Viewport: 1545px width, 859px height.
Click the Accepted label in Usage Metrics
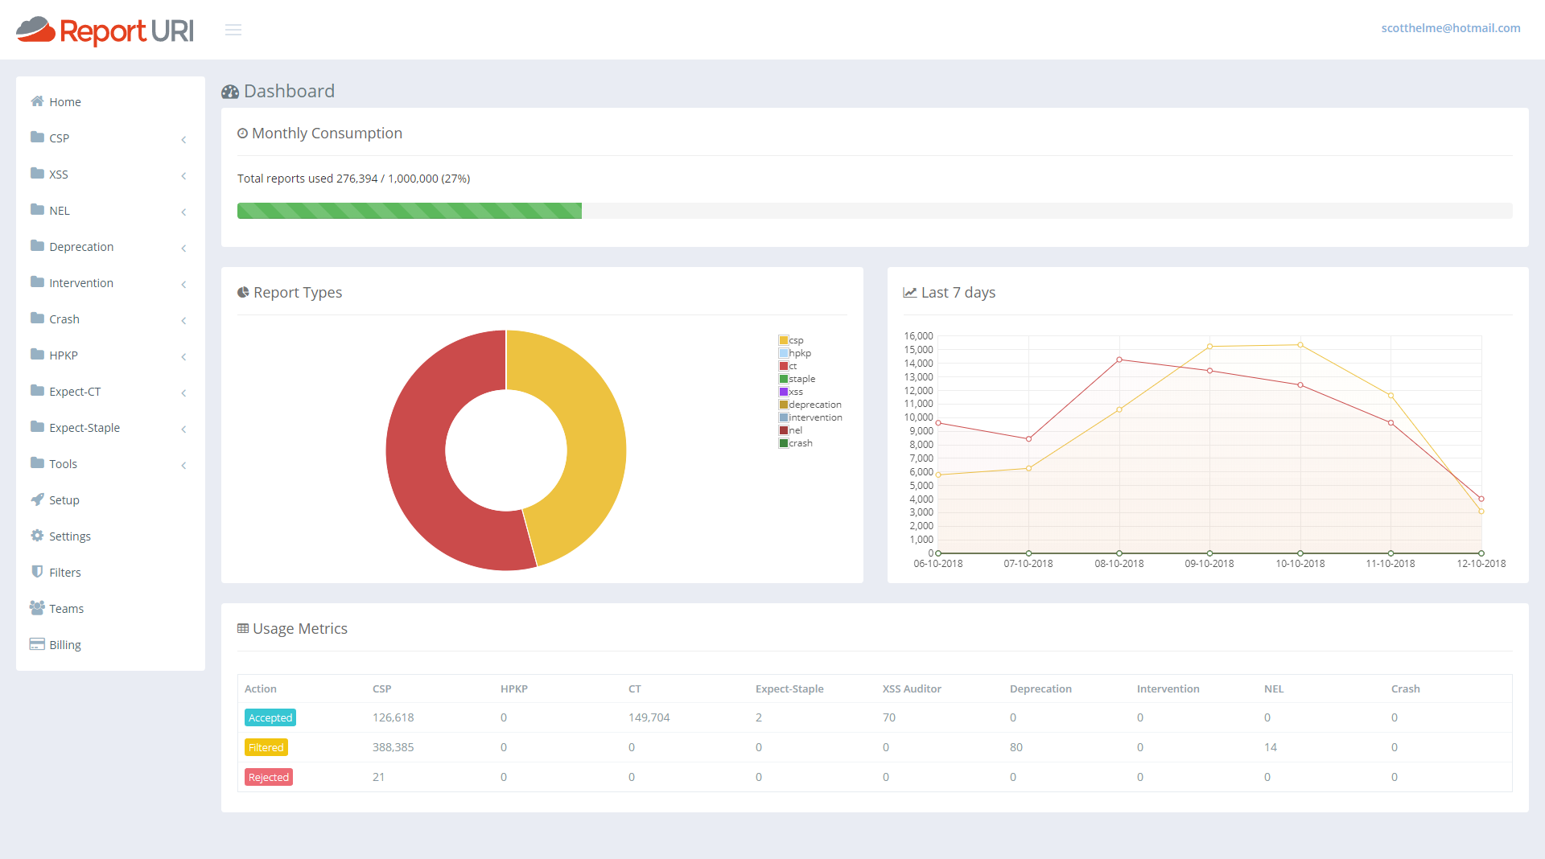coord(270,717)
